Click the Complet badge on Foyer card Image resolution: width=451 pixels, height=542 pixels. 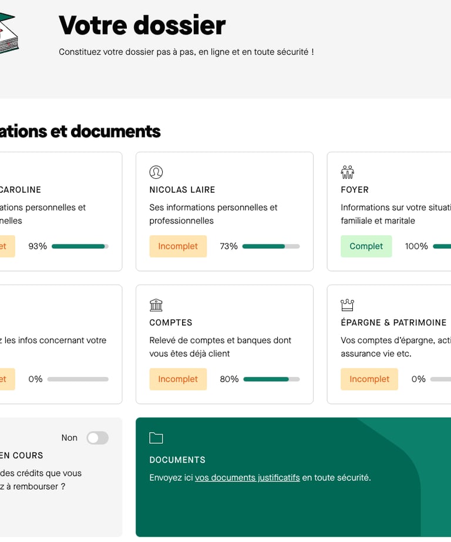coord(366,246)
